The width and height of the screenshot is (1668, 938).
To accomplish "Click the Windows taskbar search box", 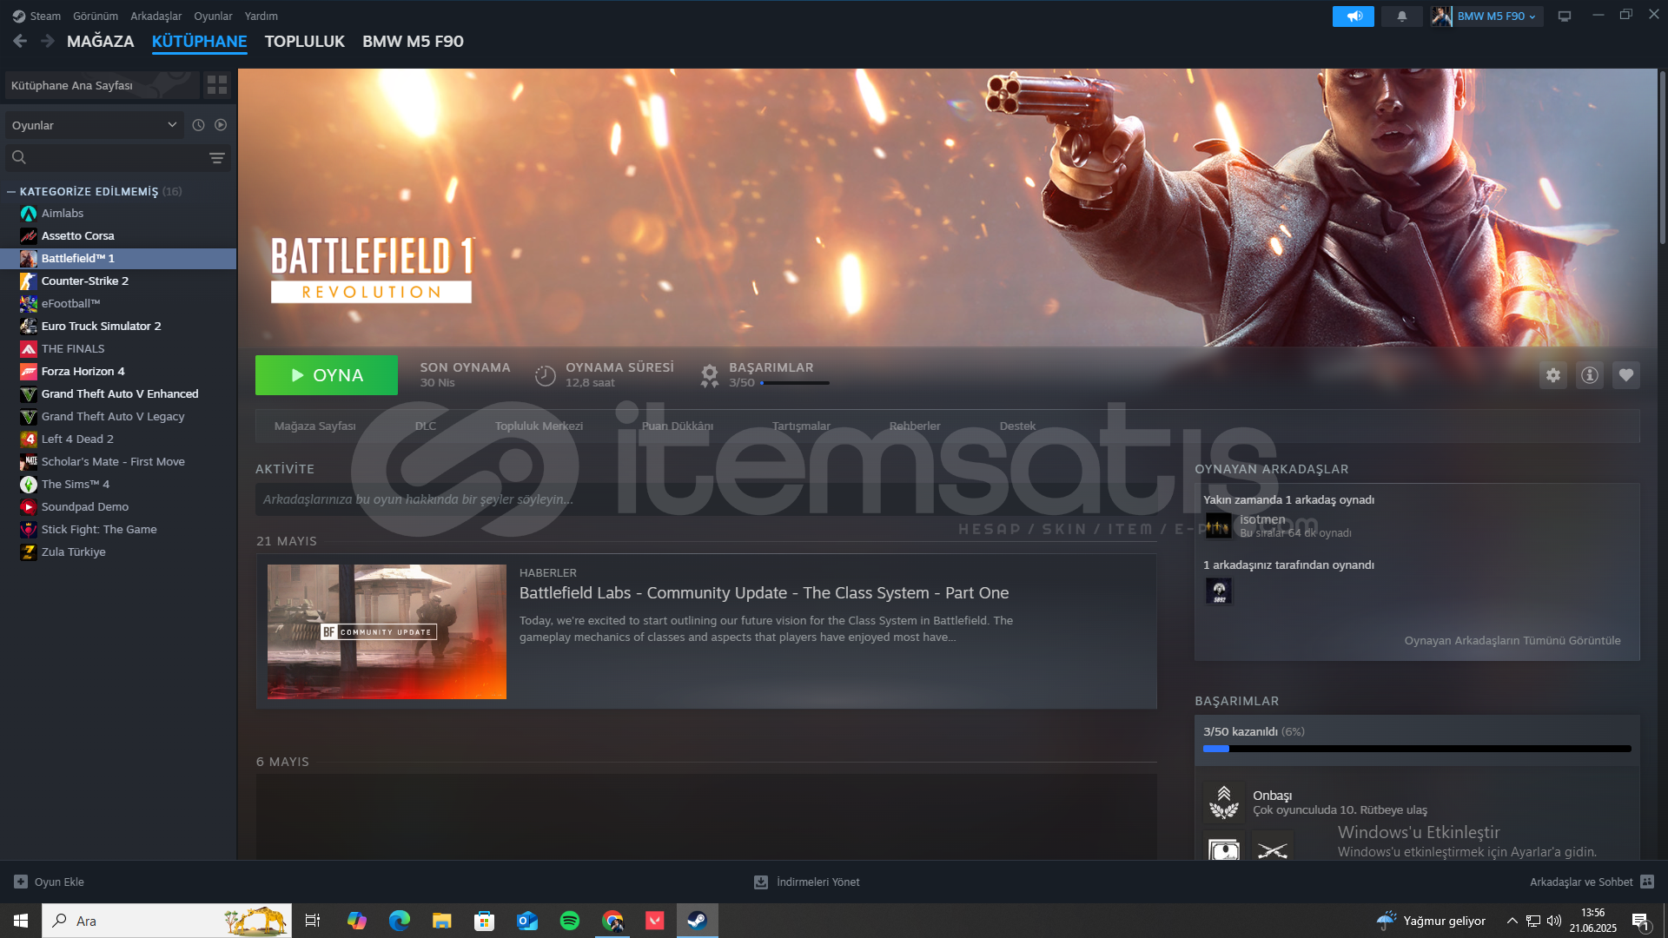I will pos(167,921).
